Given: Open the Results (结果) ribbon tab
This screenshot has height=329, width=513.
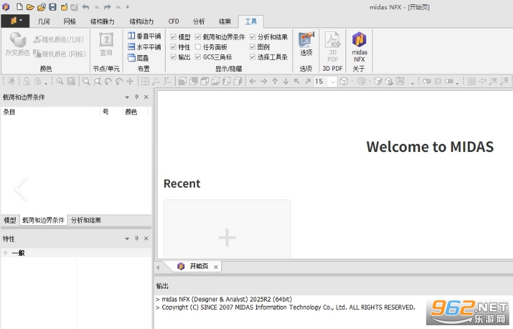Looking at the screenshot, I should coord(225,21).
